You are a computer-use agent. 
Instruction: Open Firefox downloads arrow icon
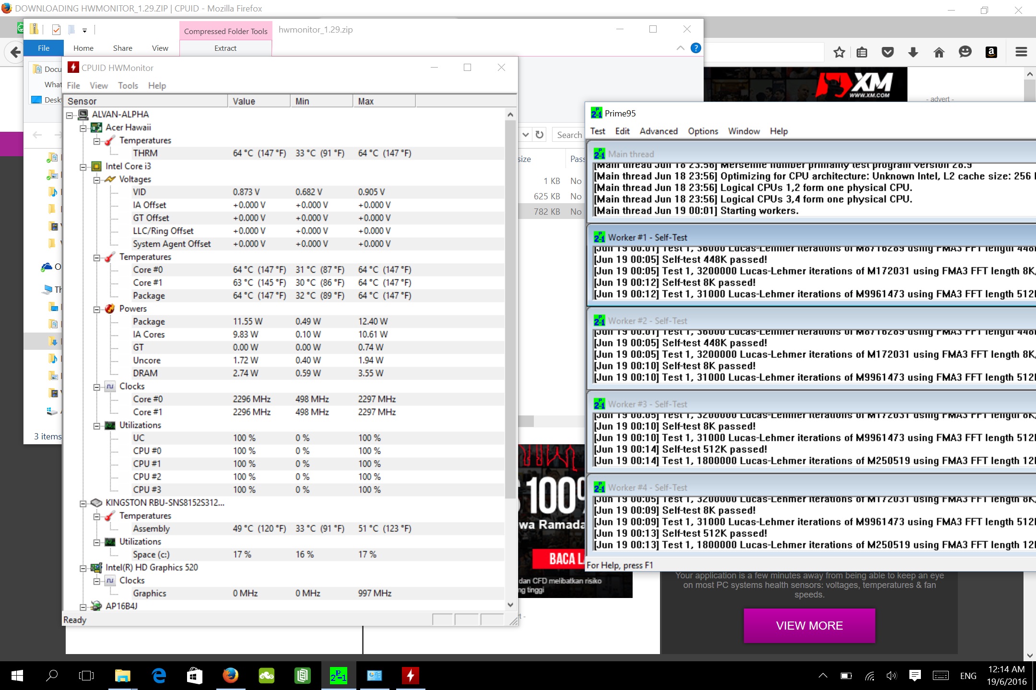coord(913,52)
